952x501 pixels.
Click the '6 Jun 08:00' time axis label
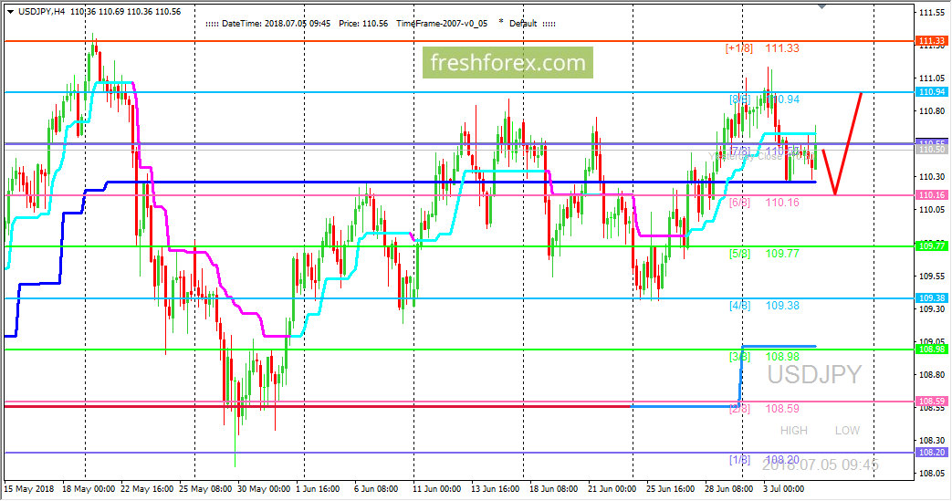click(376, 489)
